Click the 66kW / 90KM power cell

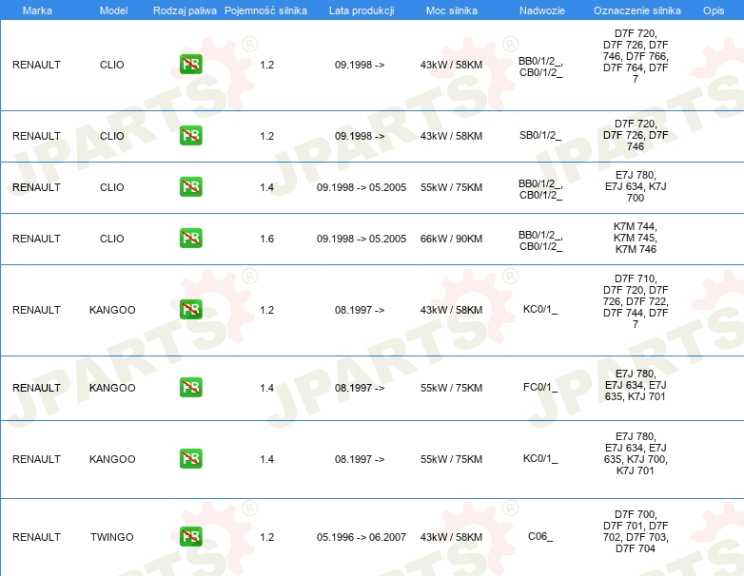[451, 239]
